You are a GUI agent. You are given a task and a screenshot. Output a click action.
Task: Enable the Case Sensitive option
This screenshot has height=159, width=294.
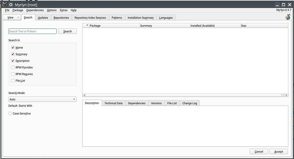pyautogui.click(x=10, y=114)
